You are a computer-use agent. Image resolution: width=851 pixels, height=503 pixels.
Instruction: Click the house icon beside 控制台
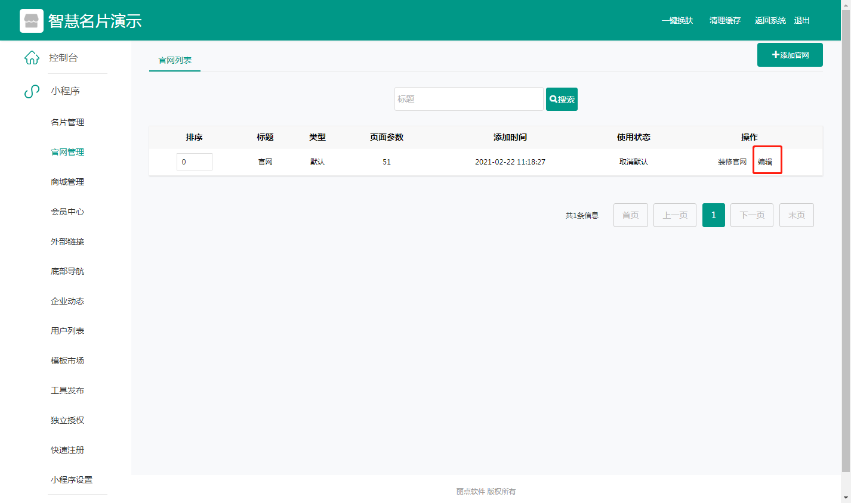tap(32, 58)
